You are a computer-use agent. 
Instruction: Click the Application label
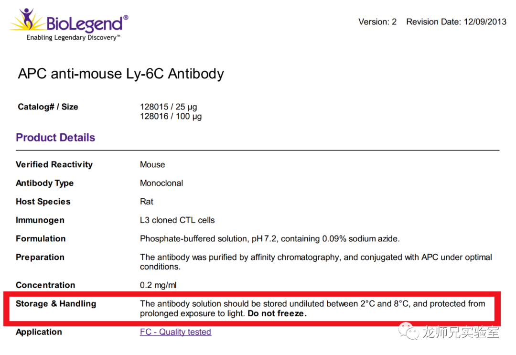click(x=39, y=332)
